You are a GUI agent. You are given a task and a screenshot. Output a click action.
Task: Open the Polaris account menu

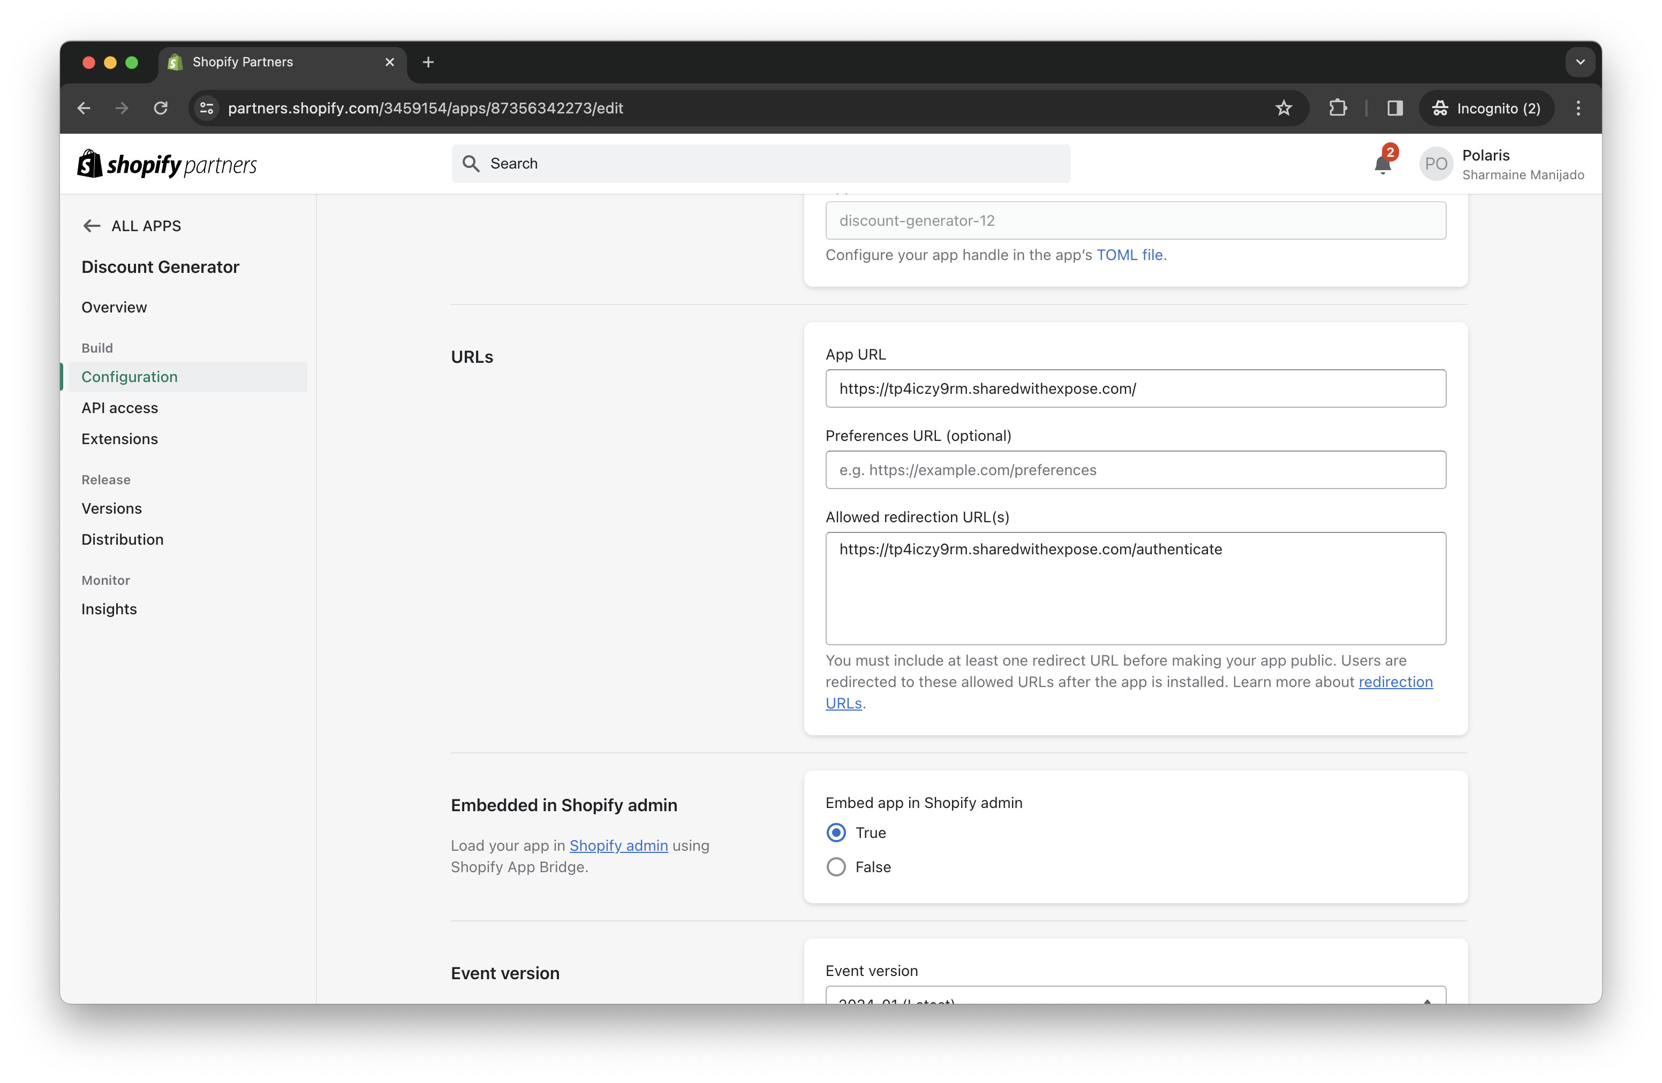pyautogui.click(x=1502, y=164)
